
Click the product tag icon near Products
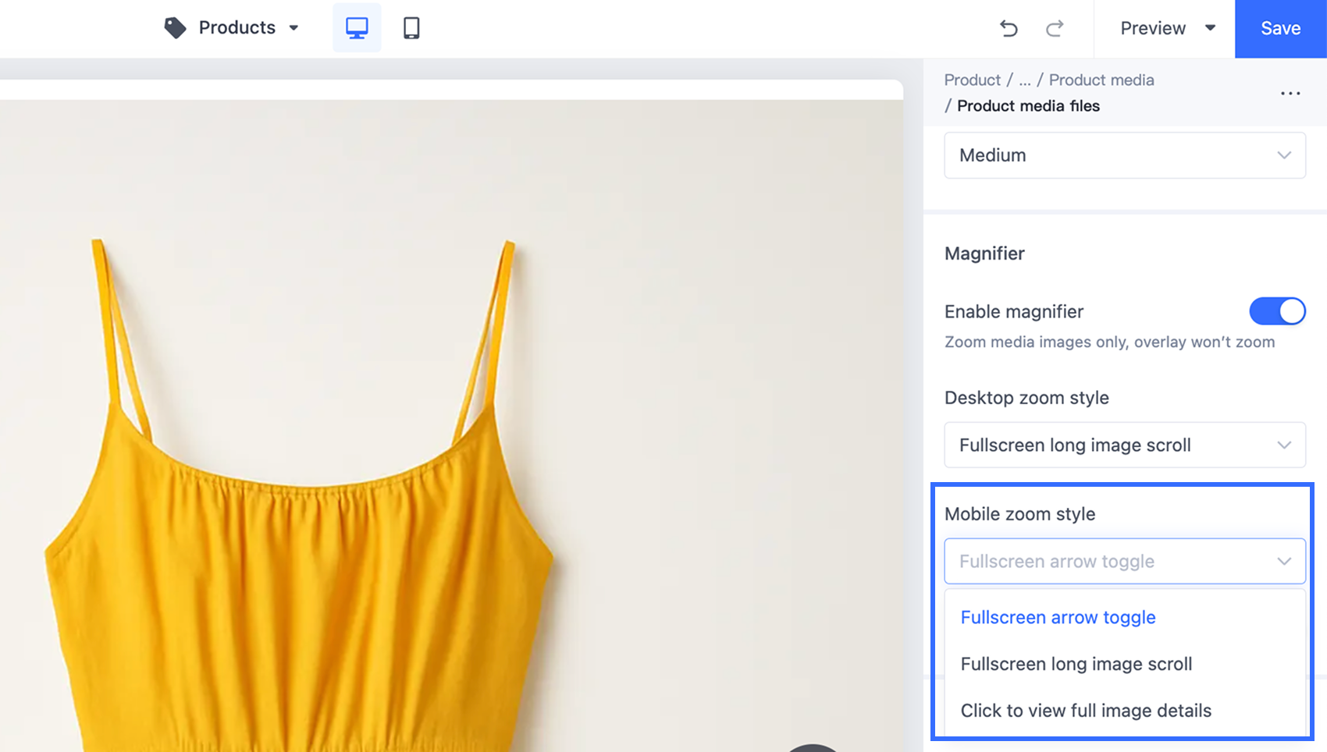(x=175, y=27)
